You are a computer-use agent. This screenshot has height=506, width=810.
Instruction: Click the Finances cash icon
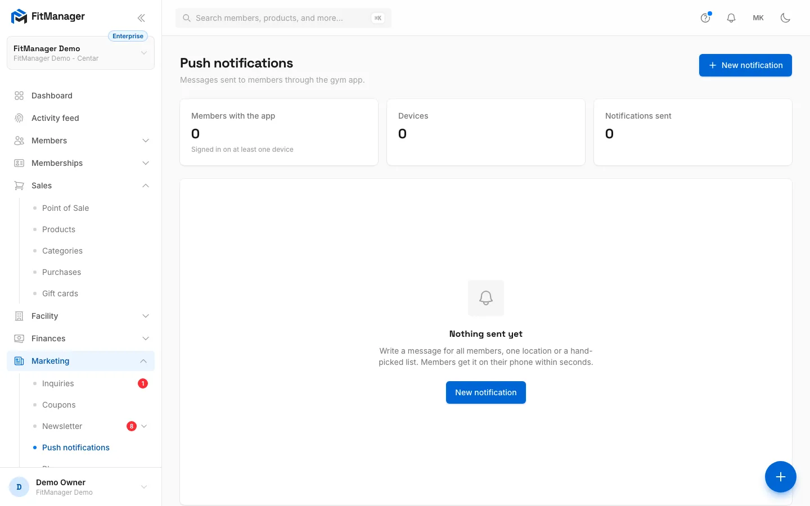(x=19, y=338)
